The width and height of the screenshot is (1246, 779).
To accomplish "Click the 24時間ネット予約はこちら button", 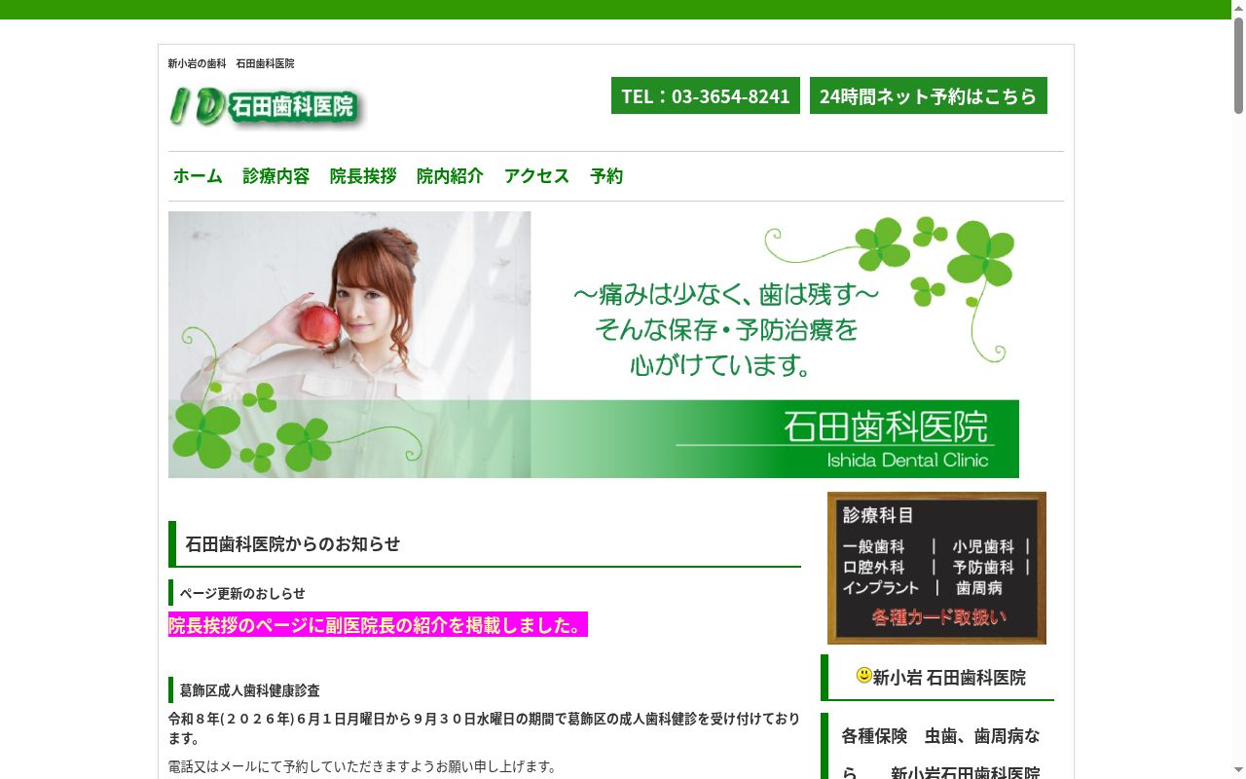I will click(x=929, y=95).
